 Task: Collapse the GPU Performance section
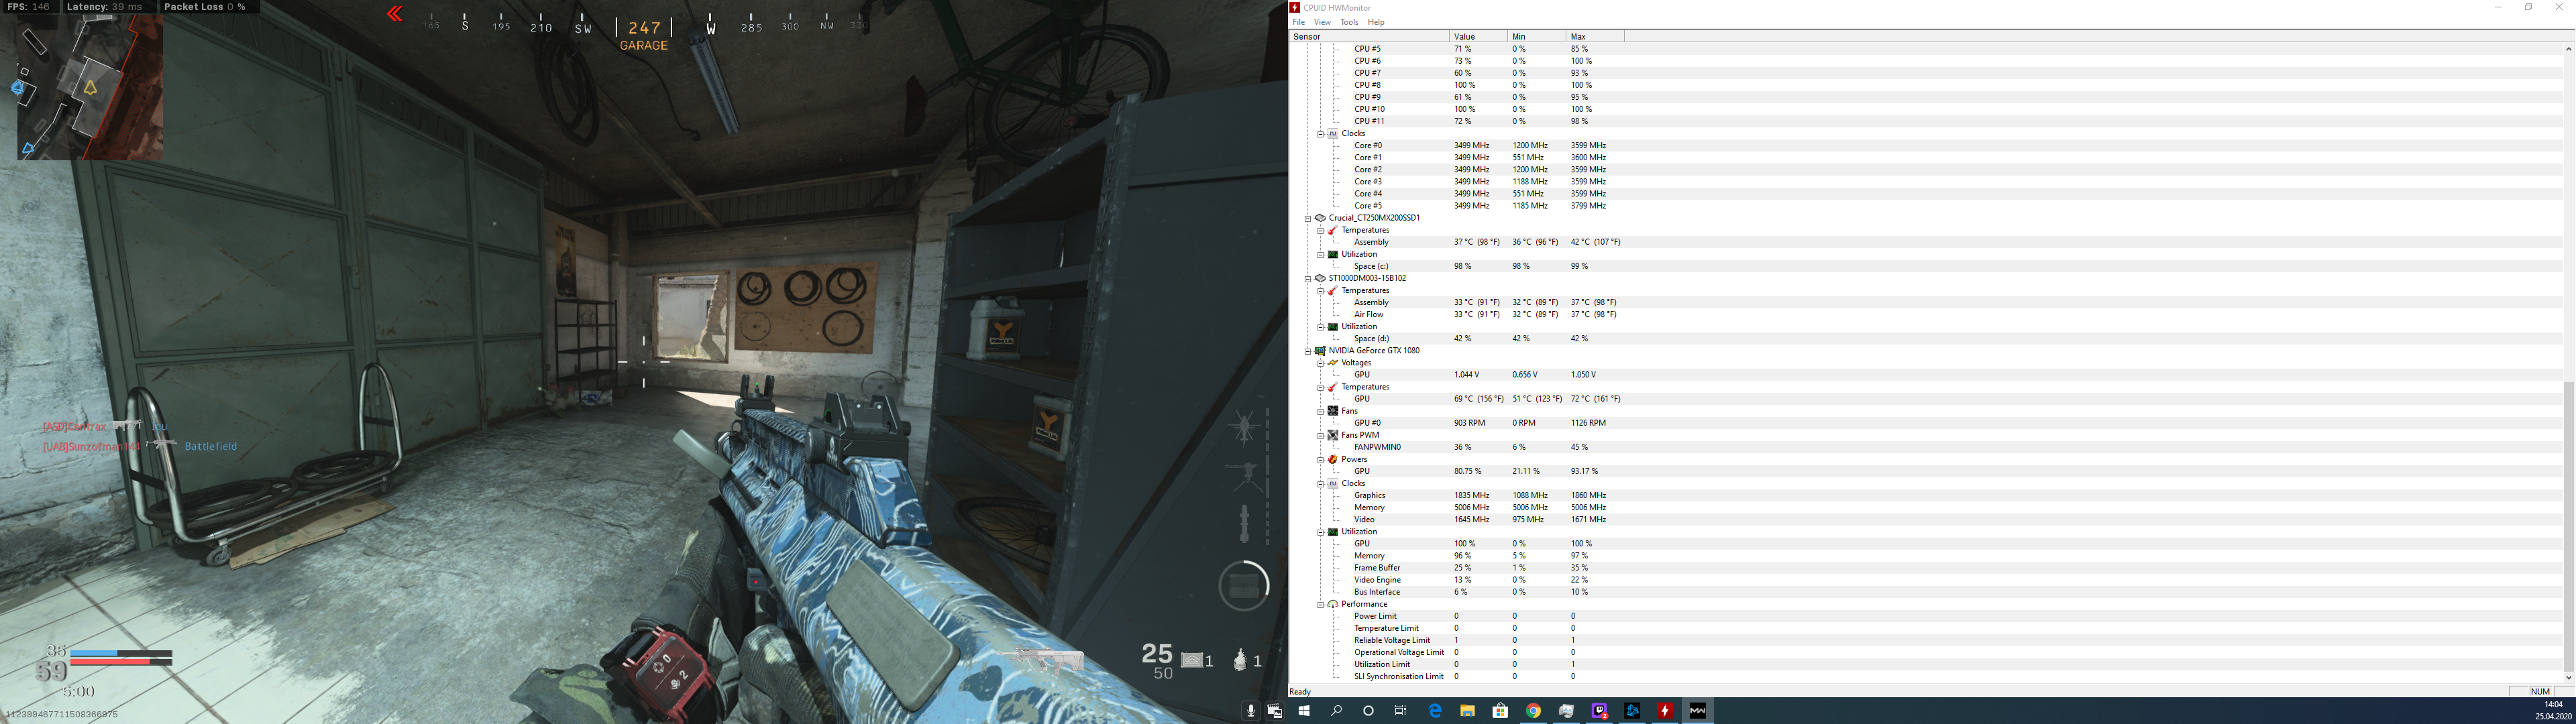tap(1320, 604)
